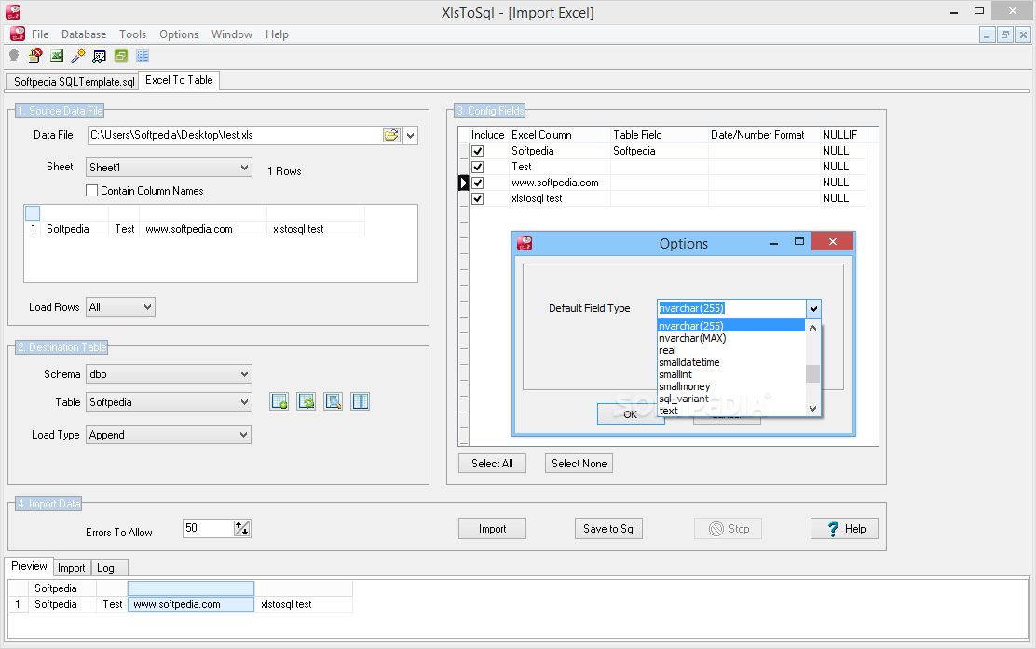Click the refresh tables icon
Screen dimensions: 1036x649
[x=306, y=401]
